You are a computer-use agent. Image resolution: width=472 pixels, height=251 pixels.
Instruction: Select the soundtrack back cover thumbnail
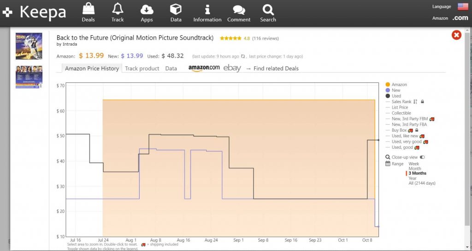pyautogui.click(x=29, y=77)
